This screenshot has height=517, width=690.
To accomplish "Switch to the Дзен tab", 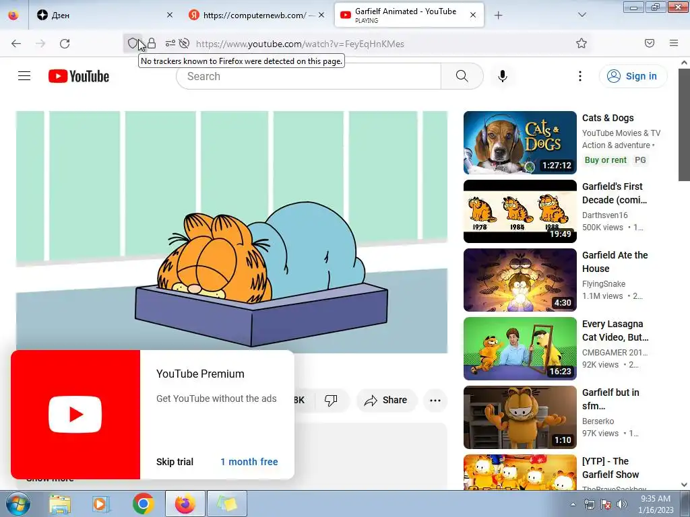I will (x=104, y=15).
